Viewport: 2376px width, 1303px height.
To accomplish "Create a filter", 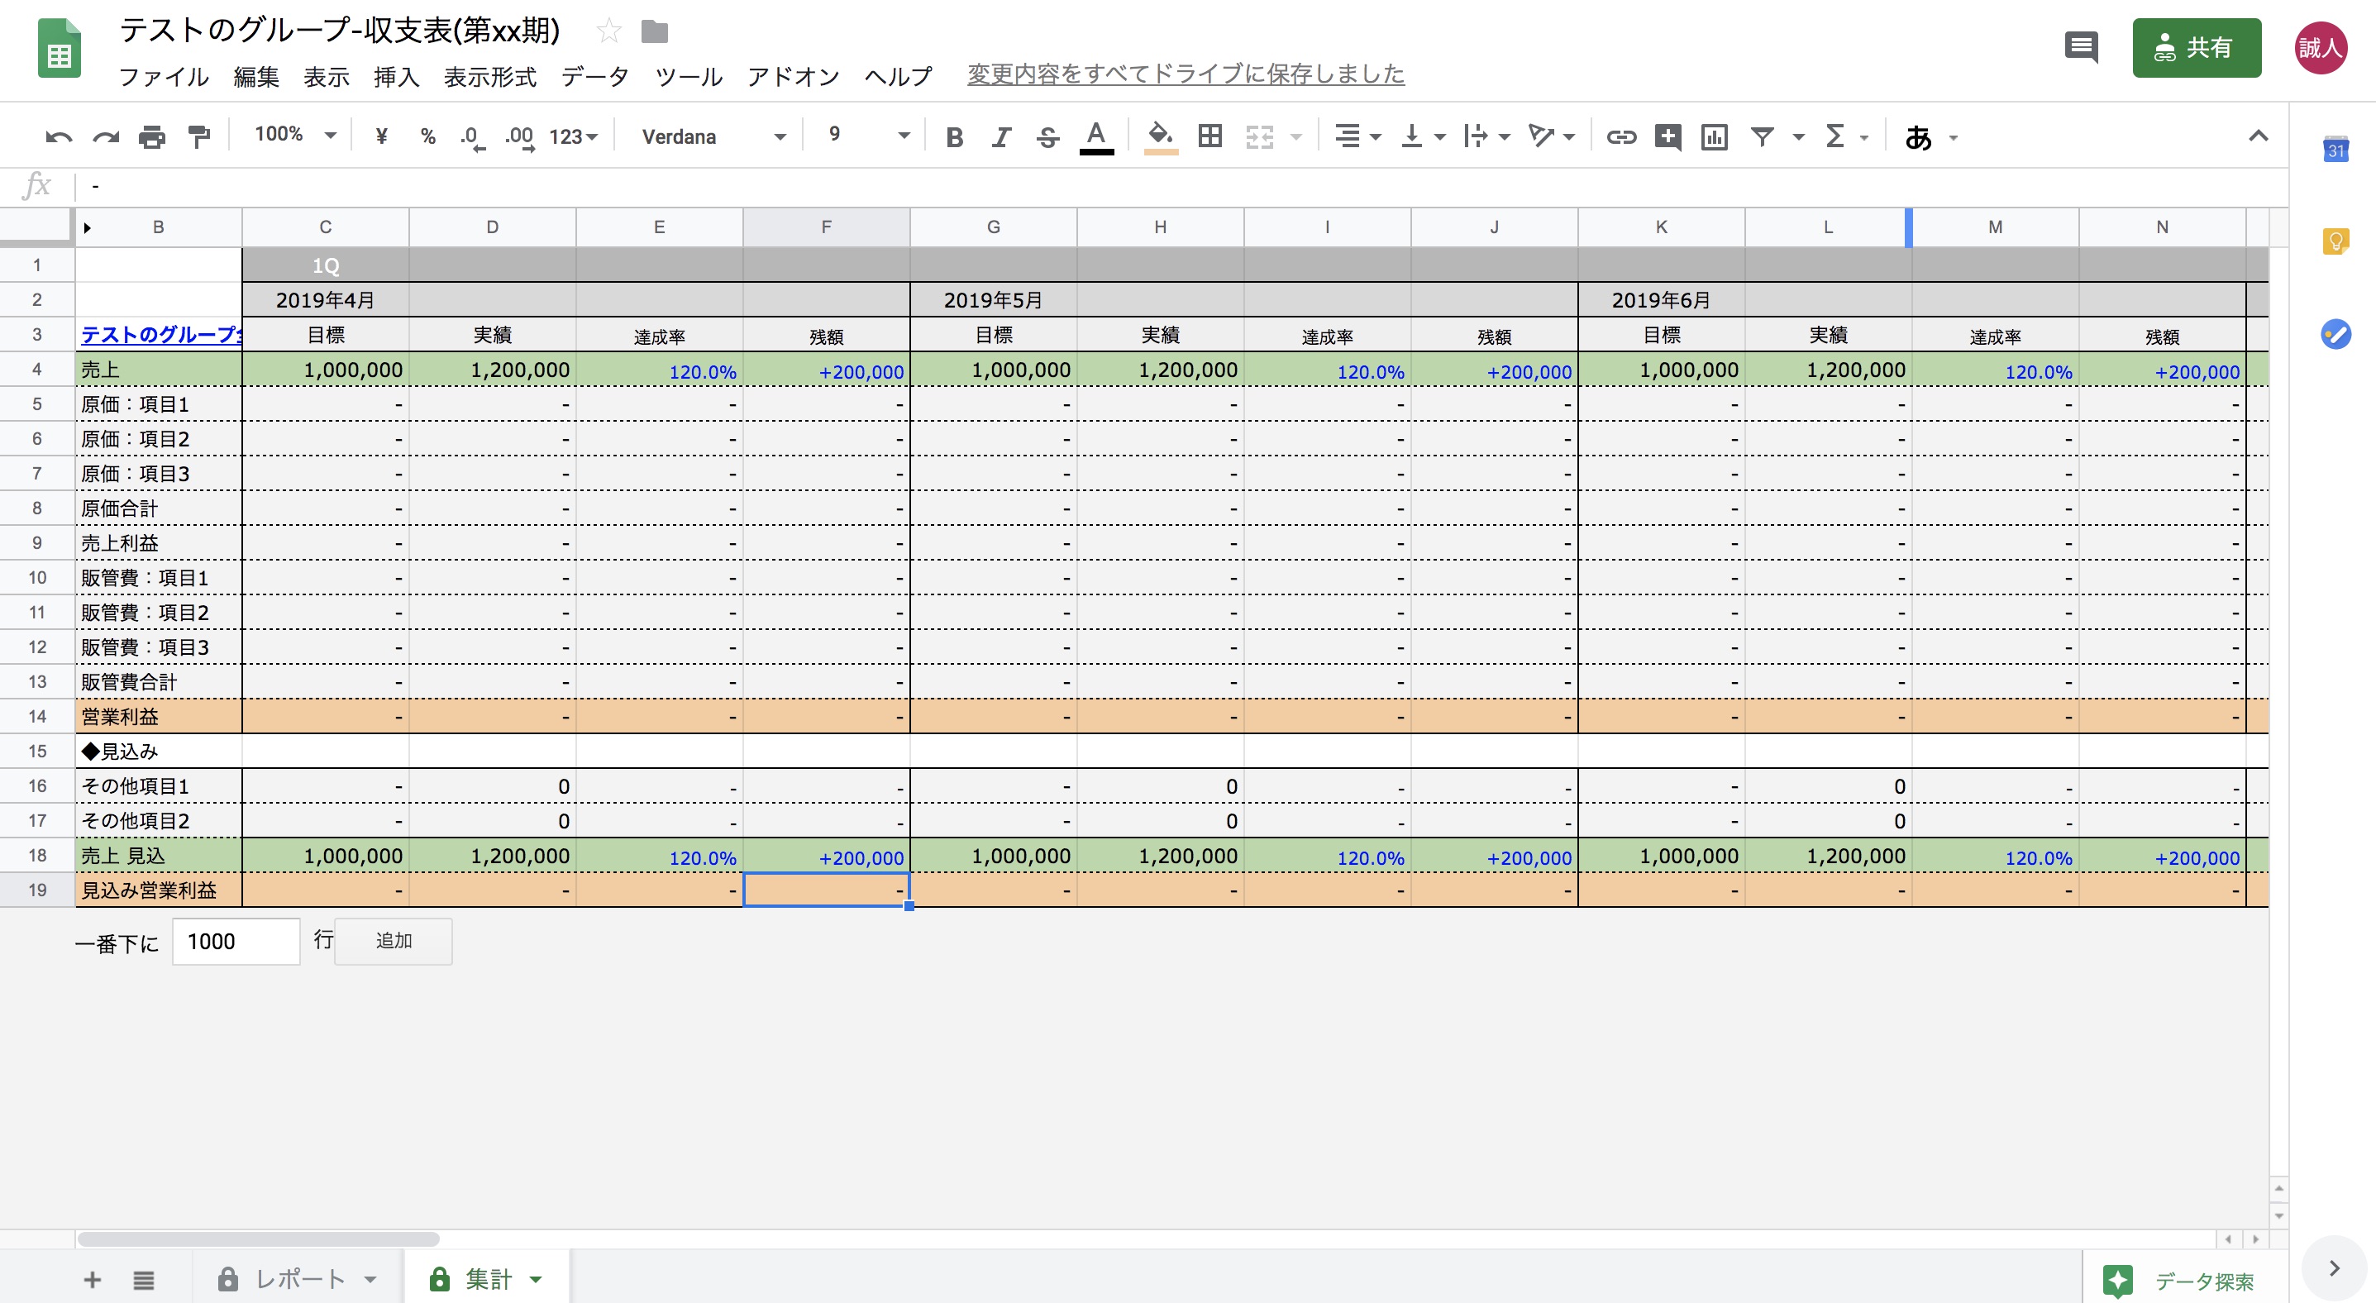I will 1763,137.
